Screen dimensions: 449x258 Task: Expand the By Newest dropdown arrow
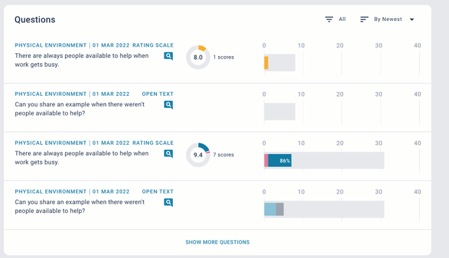point(412,20)
